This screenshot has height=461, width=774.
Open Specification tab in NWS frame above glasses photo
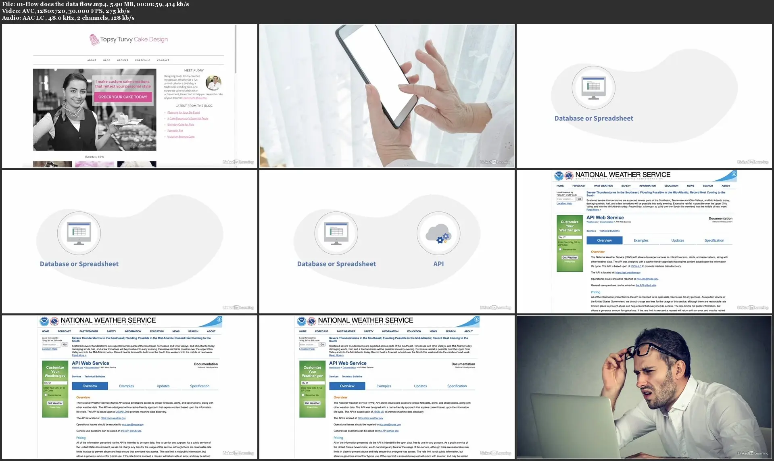[714, 240]
